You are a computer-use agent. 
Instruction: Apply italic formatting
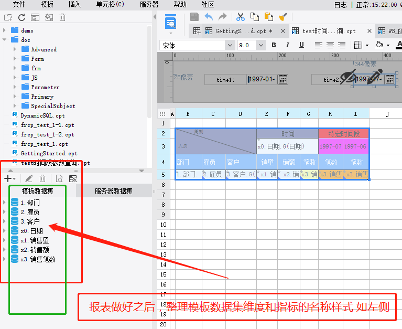tap(288, 45)
